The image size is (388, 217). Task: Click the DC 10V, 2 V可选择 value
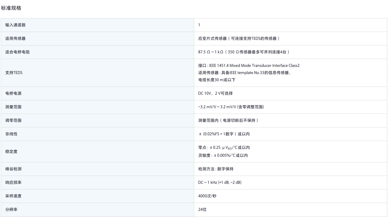point(216,93)
